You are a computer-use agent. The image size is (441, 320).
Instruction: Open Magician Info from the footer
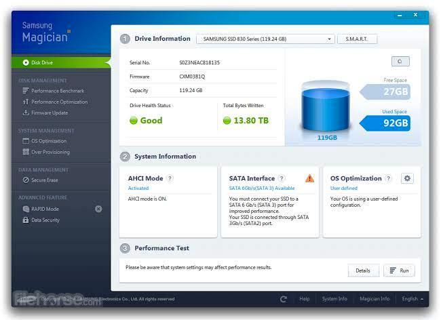375,299
